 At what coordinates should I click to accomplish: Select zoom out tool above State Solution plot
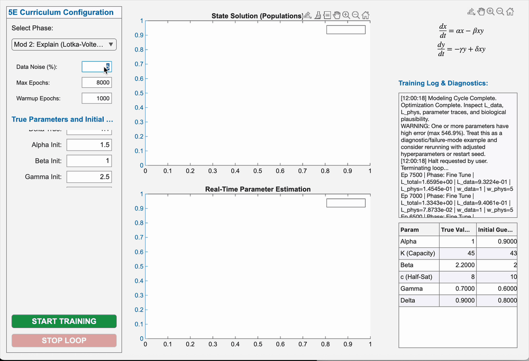point(355,15)
